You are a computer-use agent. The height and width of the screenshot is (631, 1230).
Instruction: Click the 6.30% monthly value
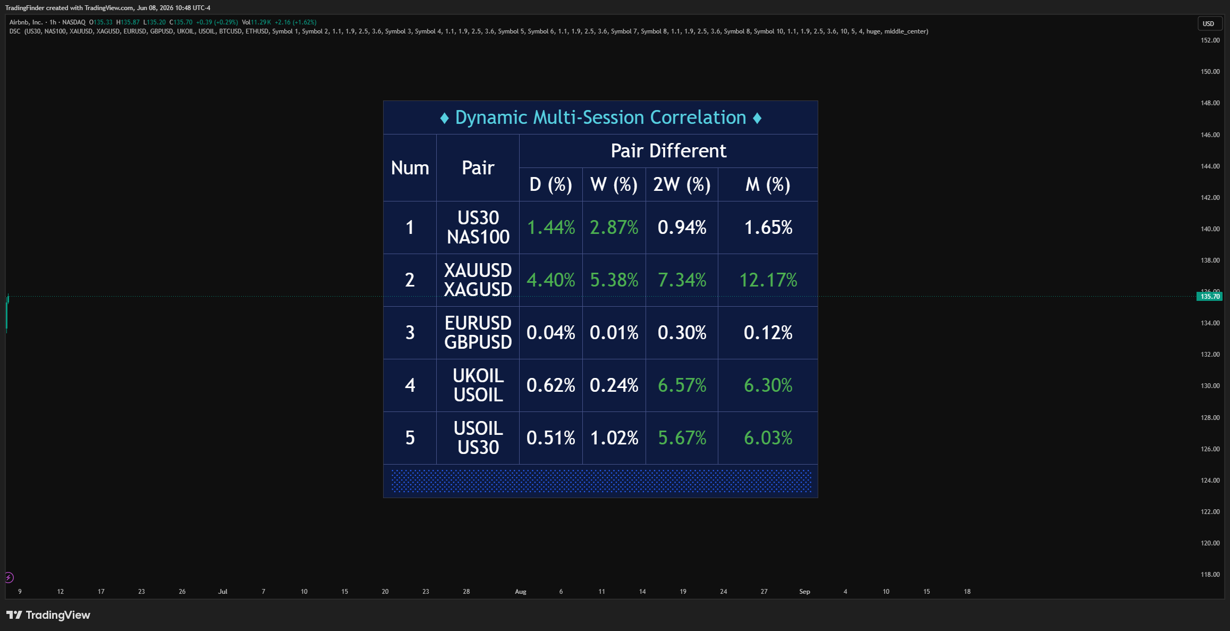768,385
